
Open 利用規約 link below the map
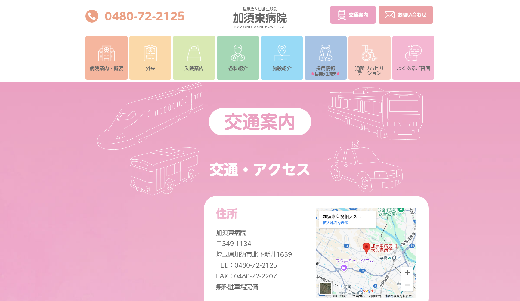(x=375, y=296)
